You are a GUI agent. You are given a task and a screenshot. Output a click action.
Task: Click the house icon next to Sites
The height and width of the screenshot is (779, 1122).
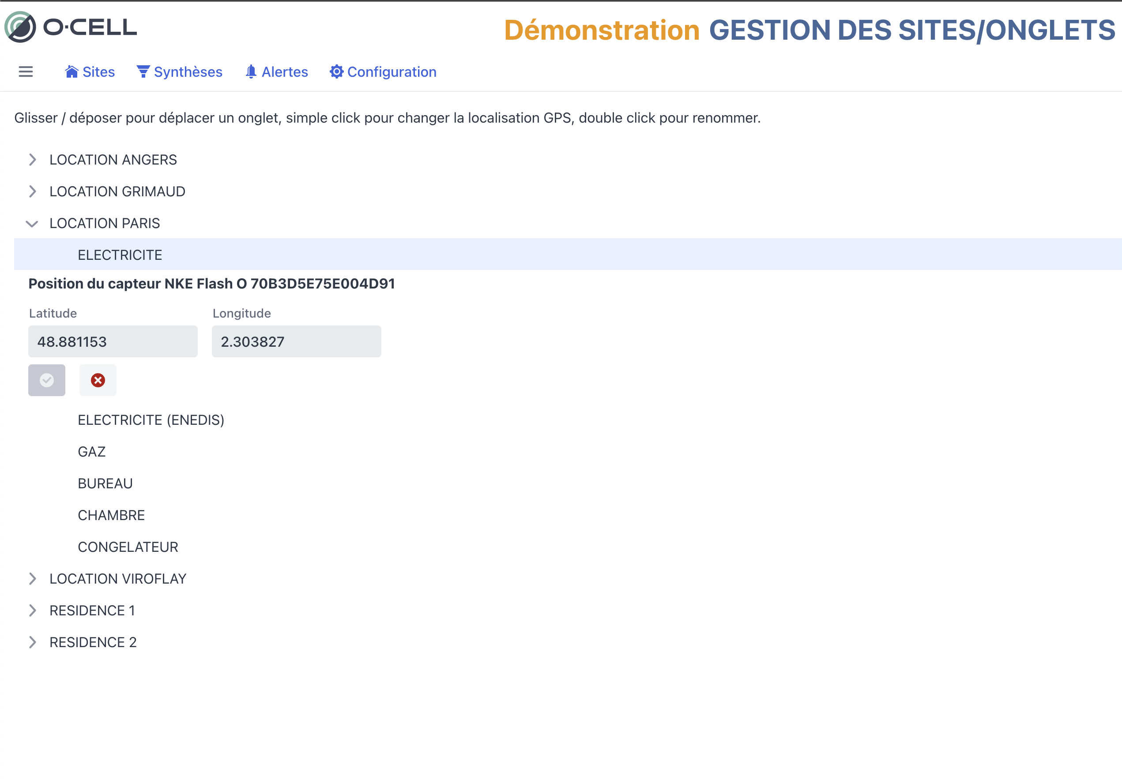point(72,72)
